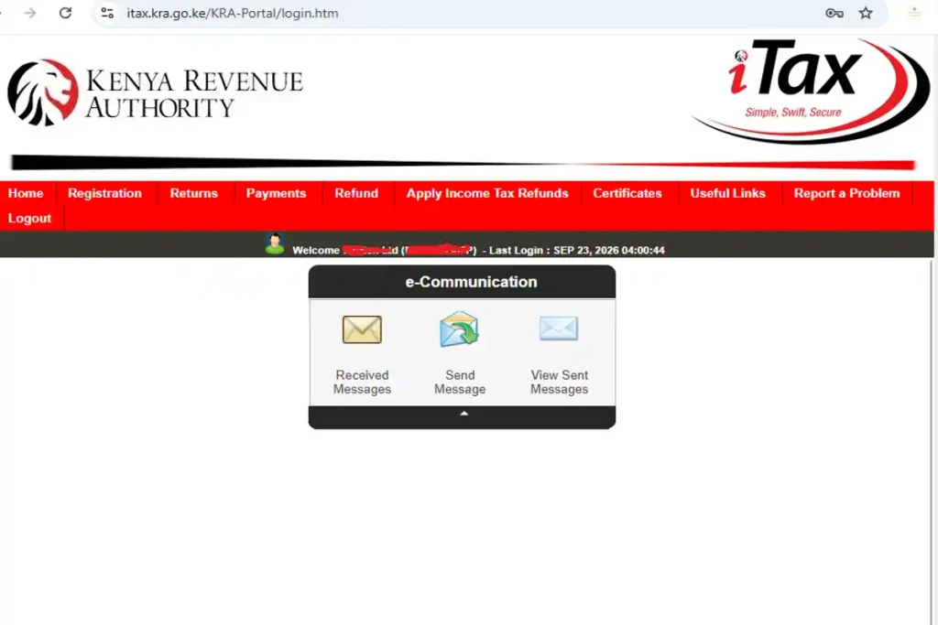The height and width of the screenshot is (625, 938).
Task: Open the Useful Links menu
Action: point(728,193)
